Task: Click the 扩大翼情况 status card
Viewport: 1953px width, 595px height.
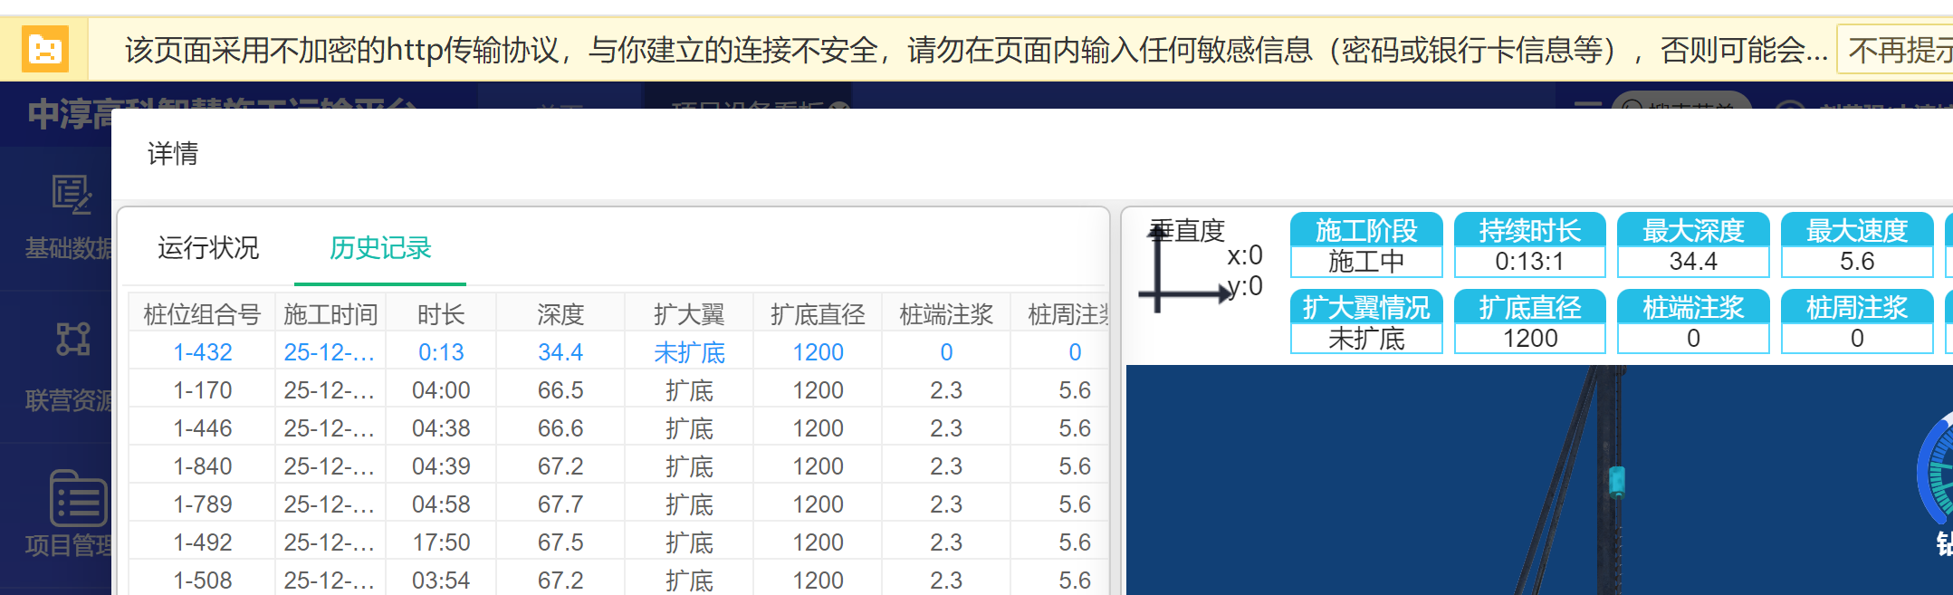Action: coord(1365,322)
